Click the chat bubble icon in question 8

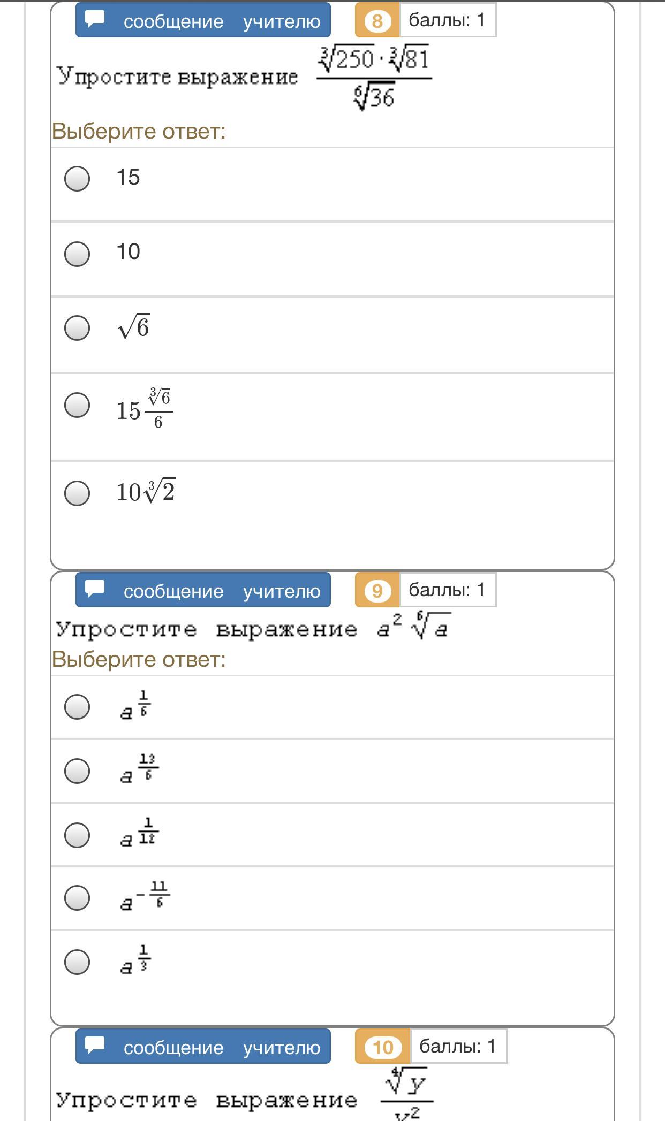click(95, 19)
